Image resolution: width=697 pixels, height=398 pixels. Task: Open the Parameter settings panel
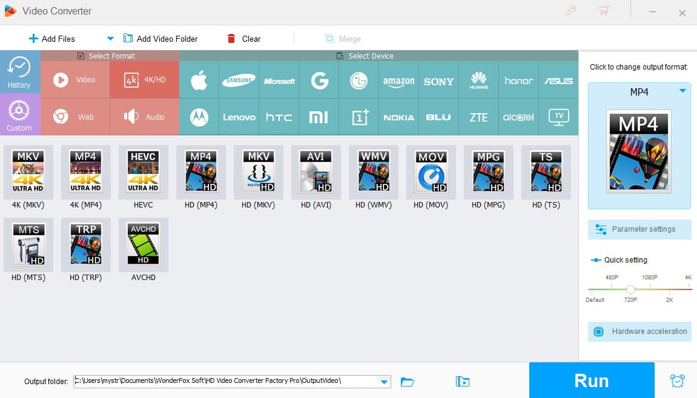tap(639, 229)
